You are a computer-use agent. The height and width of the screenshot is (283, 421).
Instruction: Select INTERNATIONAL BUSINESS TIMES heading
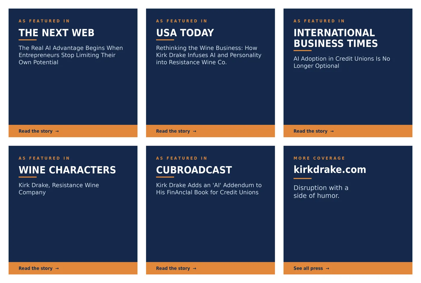pos(336,38)
